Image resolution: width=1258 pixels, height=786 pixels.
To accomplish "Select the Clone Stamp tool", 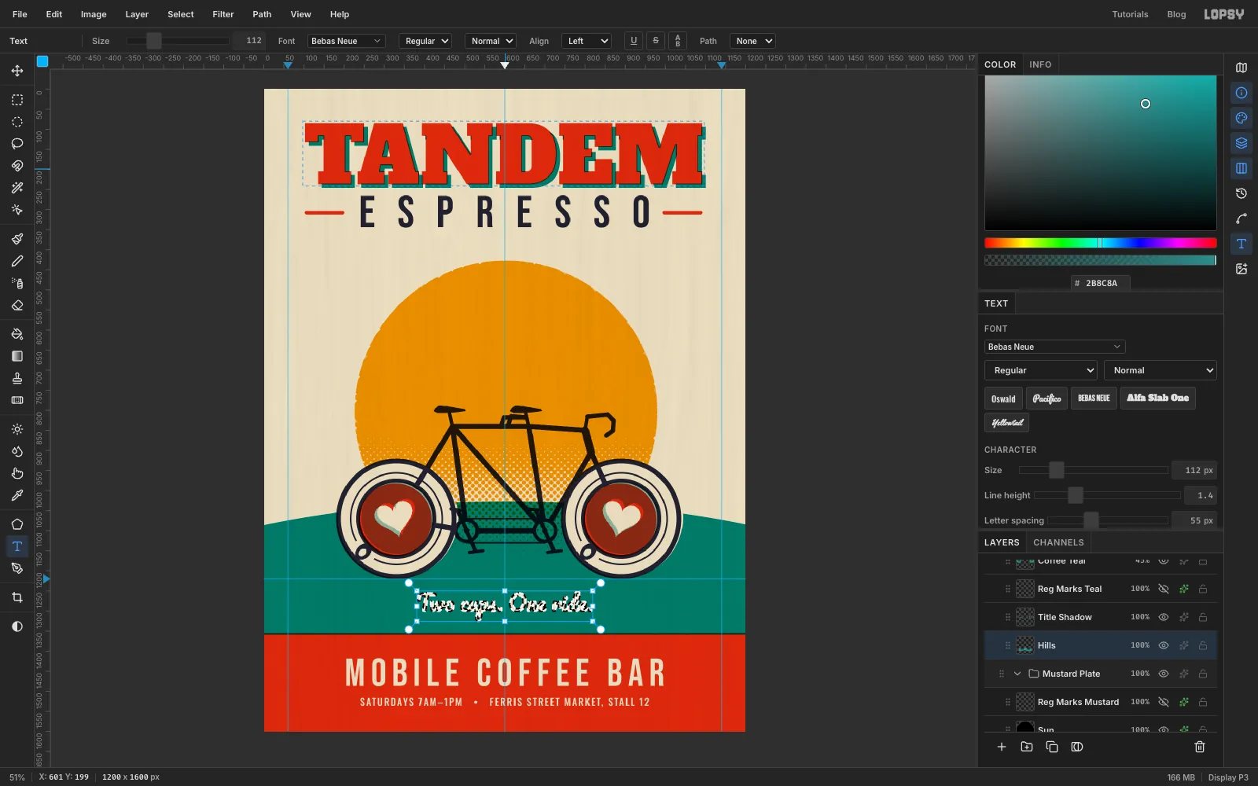I will click(17, 378).
